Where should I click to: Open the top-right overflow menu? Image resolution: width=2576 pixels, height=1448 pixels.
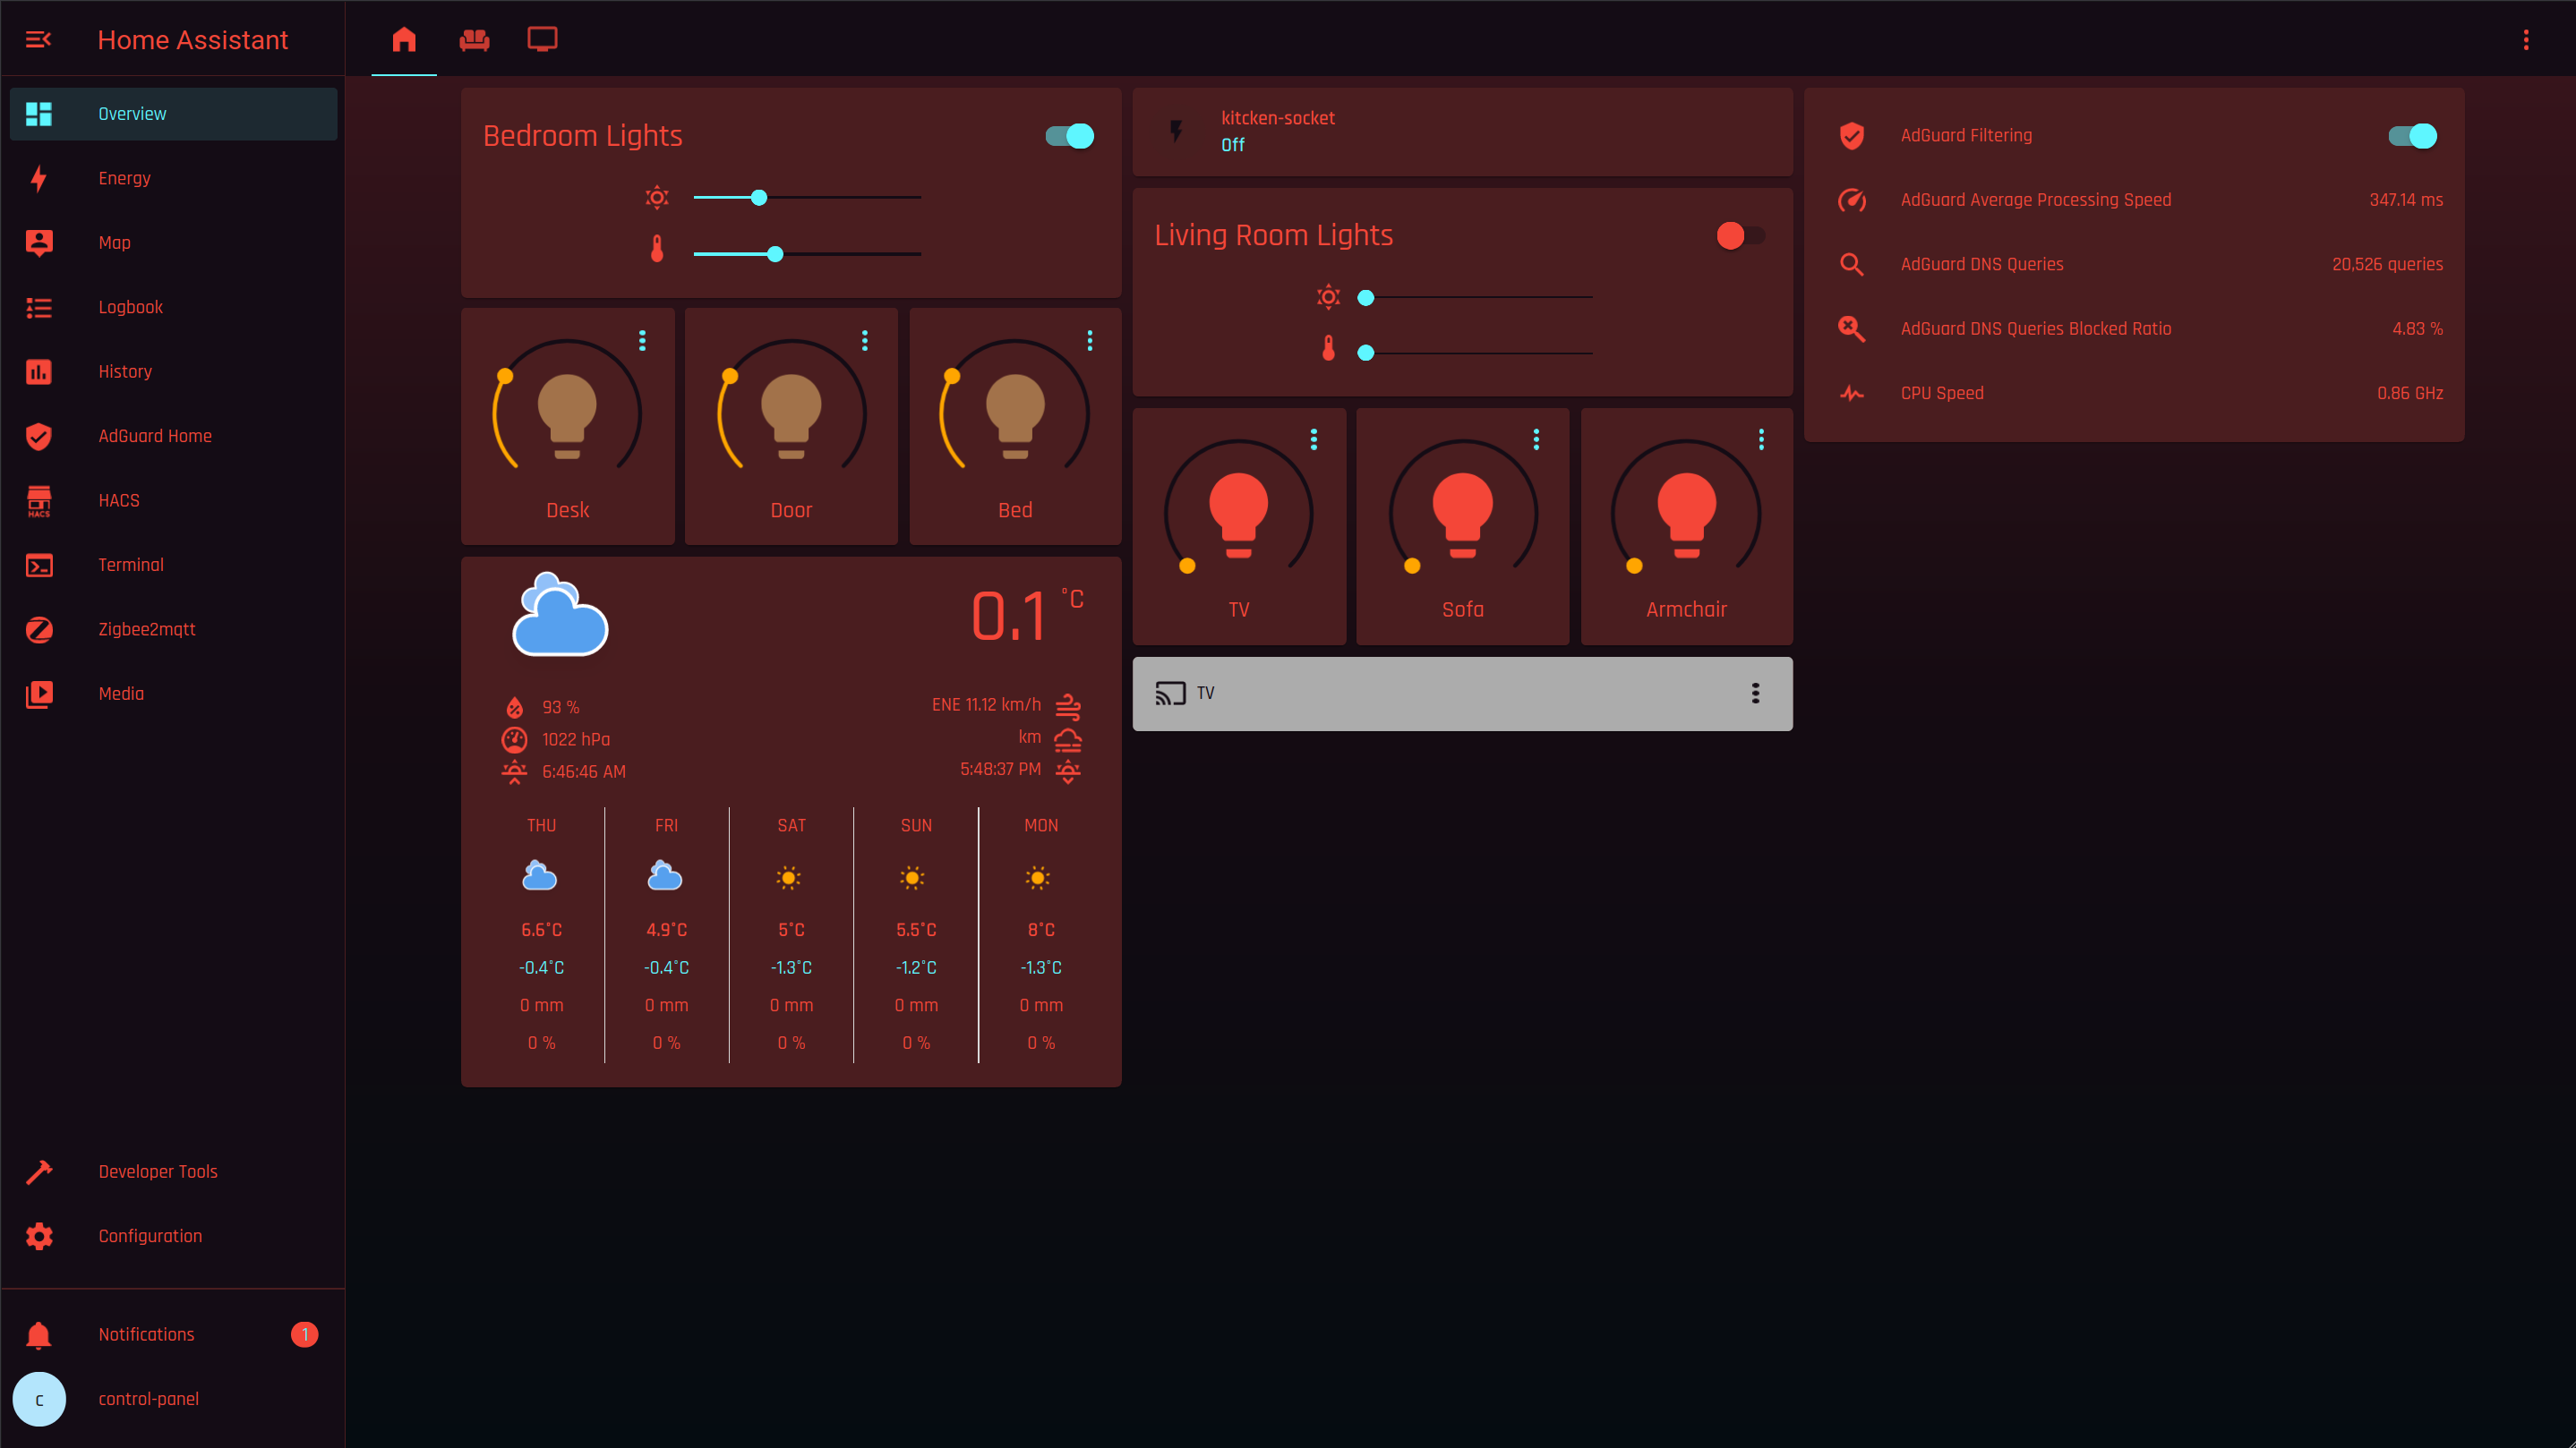coord(2526,39)
